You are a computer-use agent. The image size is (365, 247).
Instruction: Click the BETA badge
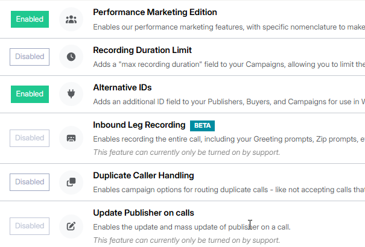click(202, 125)
